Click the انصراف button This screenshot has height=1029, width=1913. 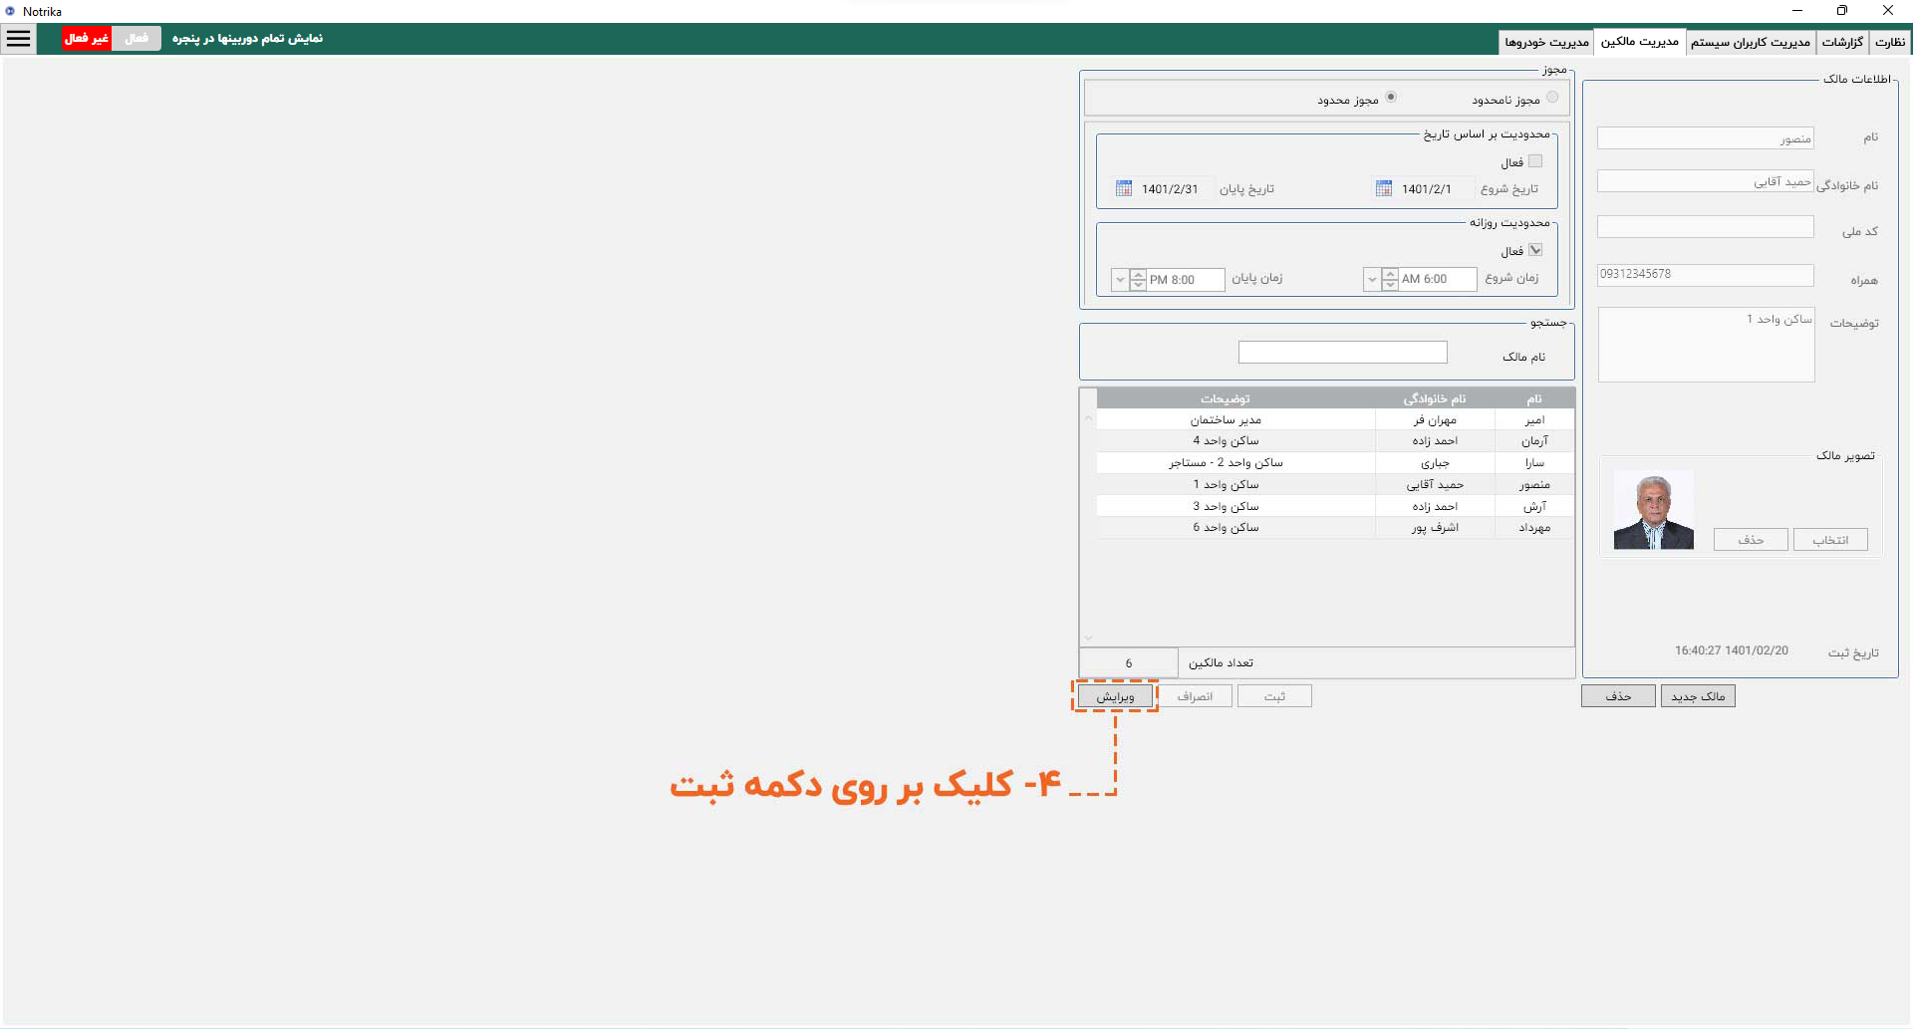click(1195, 696)
